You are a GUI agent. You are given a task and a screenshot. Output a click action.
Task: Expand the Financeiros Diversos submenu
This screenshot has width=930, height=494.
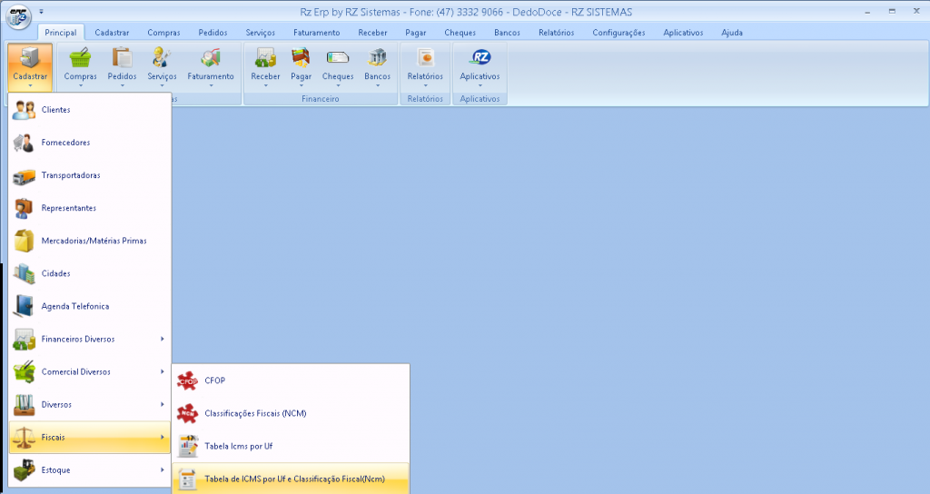point(89,339)
